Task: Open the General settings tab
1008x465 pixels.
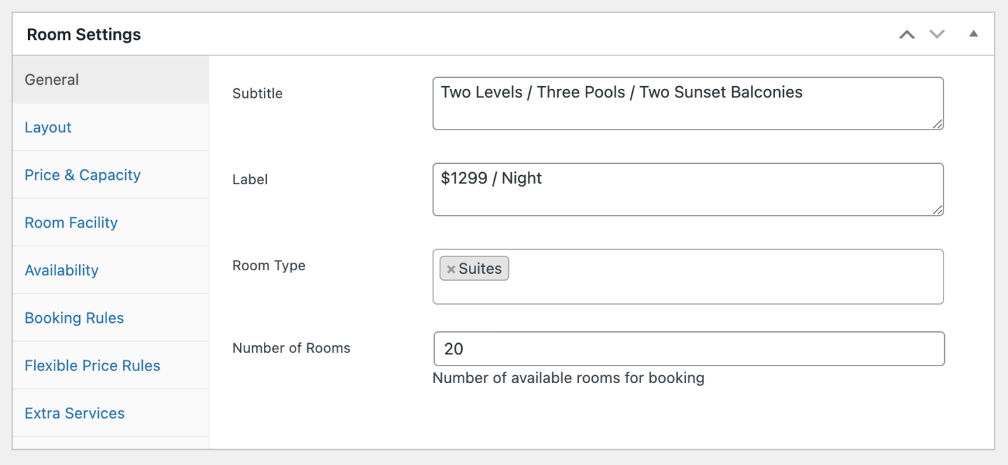Action: (x=51, y=79)
